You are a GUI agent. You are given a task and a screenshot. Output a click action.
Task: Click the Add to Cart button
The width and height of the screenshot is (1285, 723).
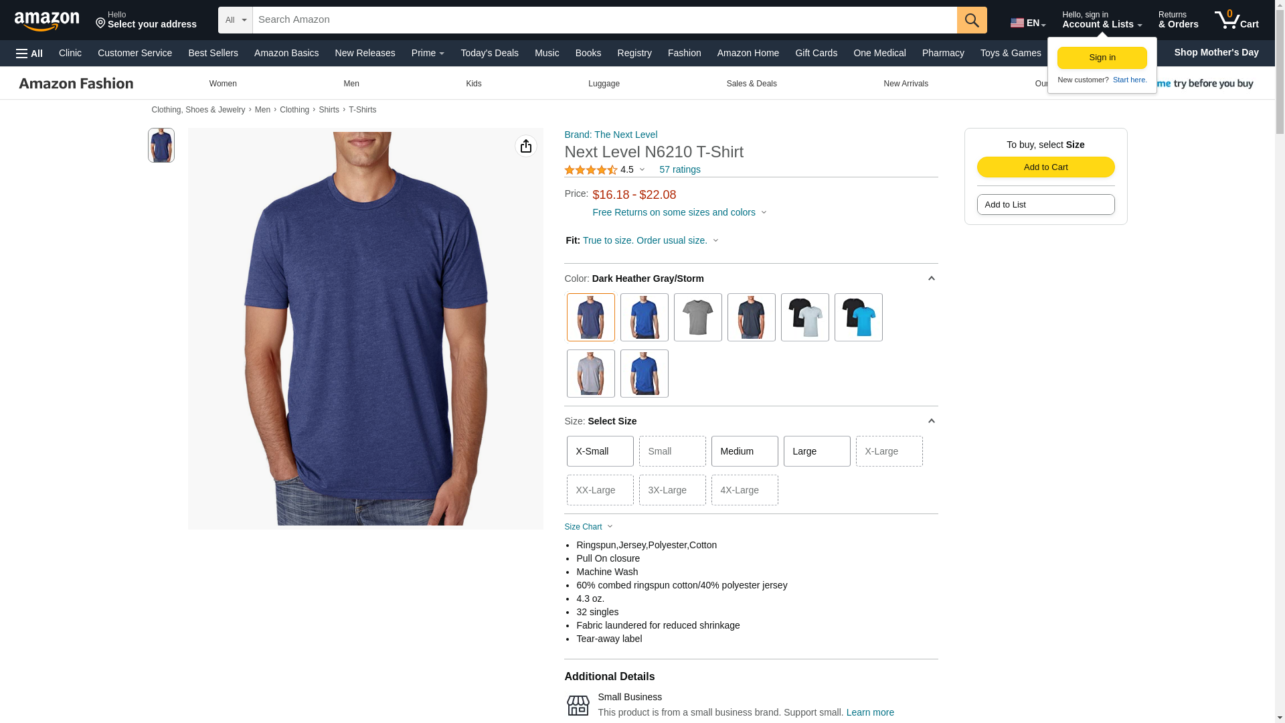pos(1046,167)
